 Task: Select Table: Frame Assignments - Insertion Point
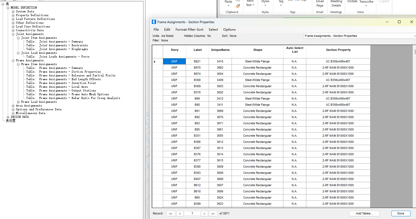[x=61, y=83]
